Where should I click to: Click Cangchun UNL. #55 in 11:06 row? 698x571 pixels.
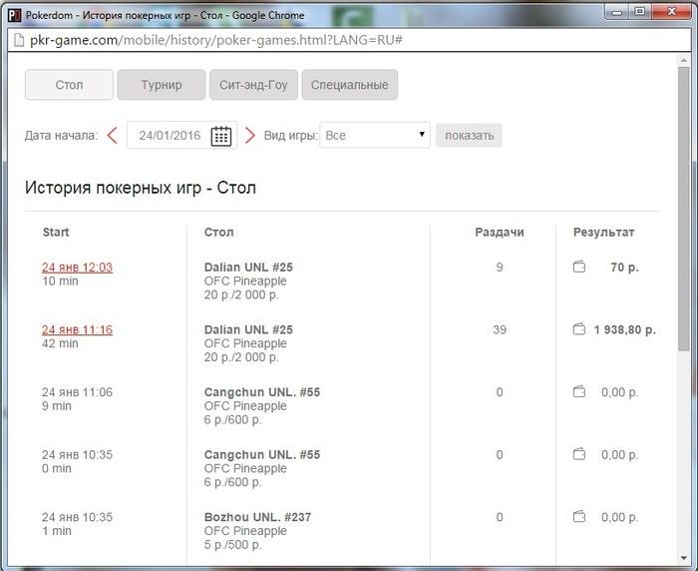tap(262, 391)
